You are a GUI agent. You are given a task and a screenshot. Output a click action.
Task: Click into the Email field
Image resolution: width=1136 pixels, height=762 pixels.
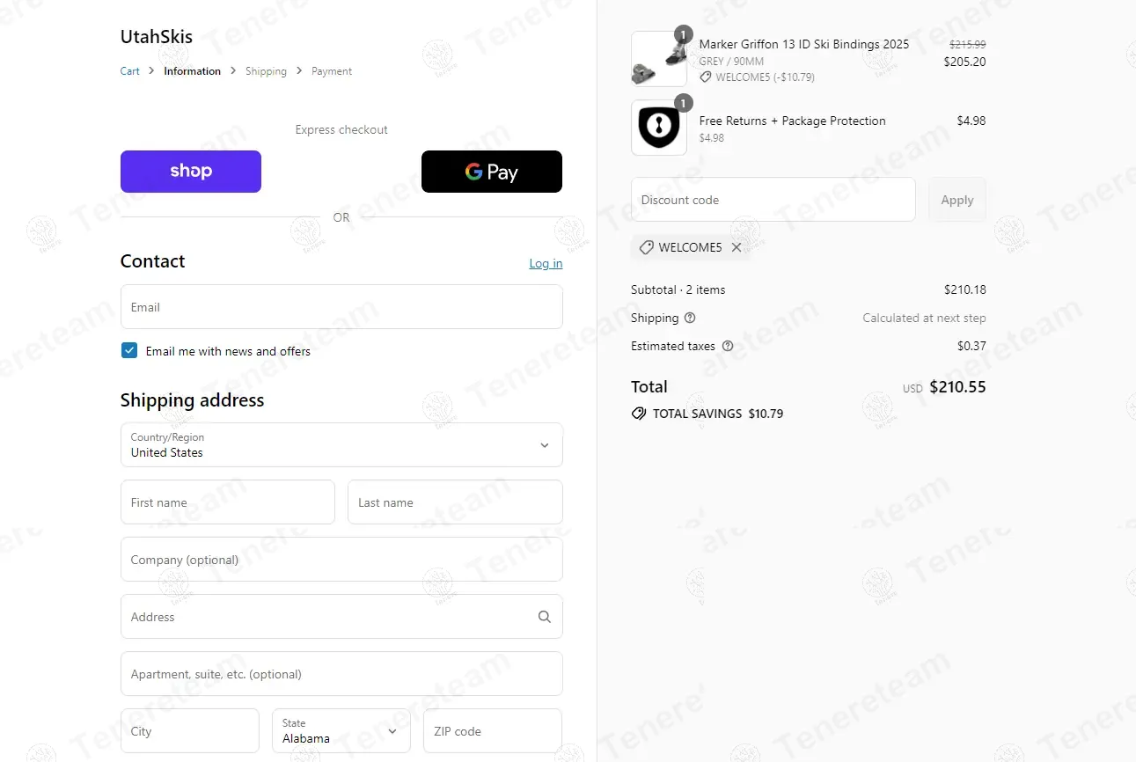[x=341, y=307]
